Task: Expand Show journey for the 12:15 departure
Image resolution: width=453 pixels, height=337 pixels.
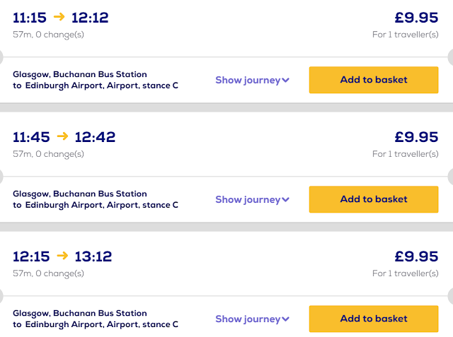Action: 252,319
